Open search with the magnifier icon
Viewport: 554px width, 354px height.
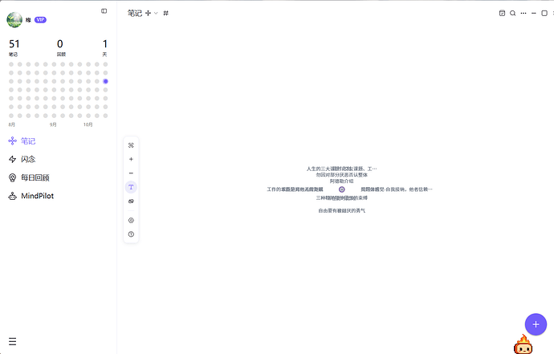[x=513, y=13]
